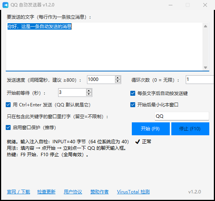The height and width of the screenshot is (201, 215).
Task: Increase the 发送速度 value with up arrow
Action: point(118,78)
